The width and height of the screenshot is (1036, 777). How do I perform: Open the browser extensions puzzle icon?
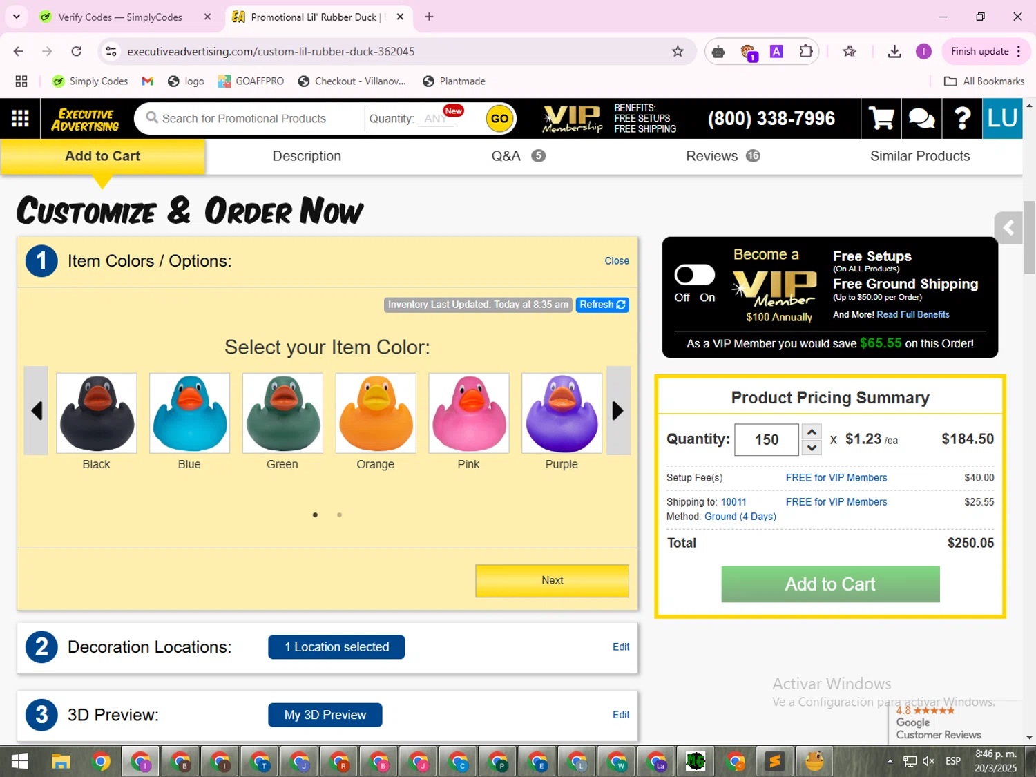[x=805, y=51]
